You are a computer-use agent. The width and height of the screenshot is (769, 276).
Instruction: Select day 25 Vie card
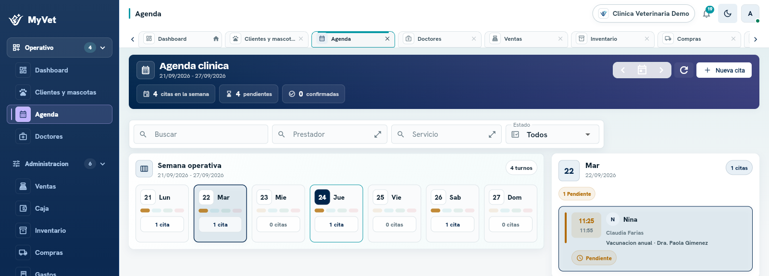click(x=395, y=214)
